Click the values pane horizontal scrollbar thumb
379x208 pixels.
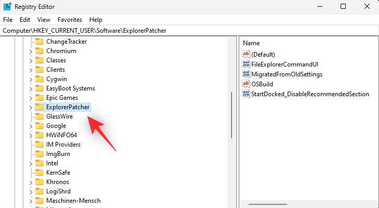click(x=267, y=204)
